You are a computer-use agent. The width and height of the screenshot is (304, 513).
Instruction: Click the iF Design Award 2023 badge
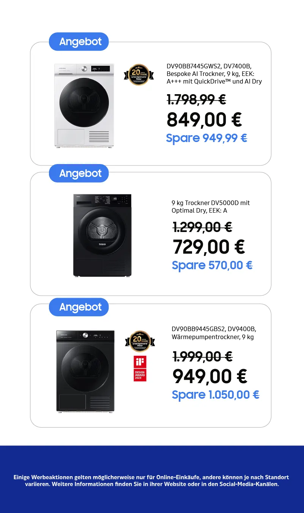click(140, 369)
